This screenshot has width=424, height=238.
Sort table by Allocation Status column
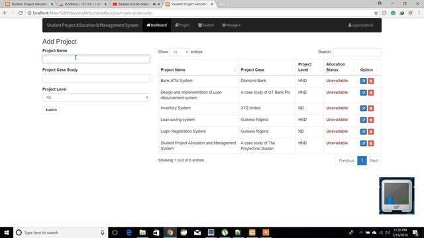coord(341,67)
